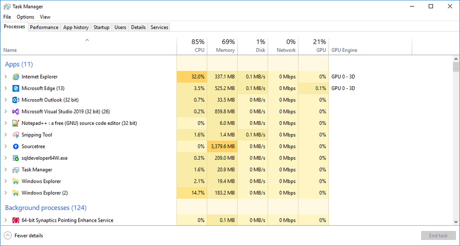Click Microsoft Edge's 0.1% GPU cell
Image resolution: width=460 pixels, height=246 pixels.
314,88
